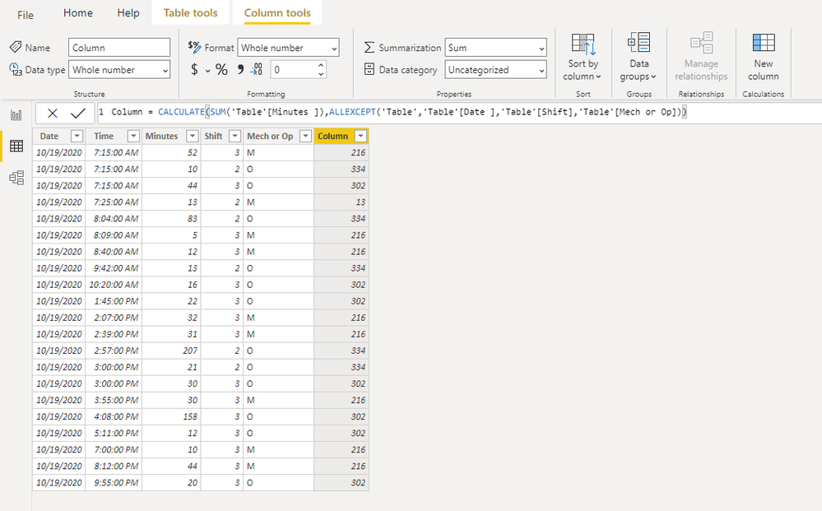
Task: Click the Data groups icon
Action: (639, 43)
